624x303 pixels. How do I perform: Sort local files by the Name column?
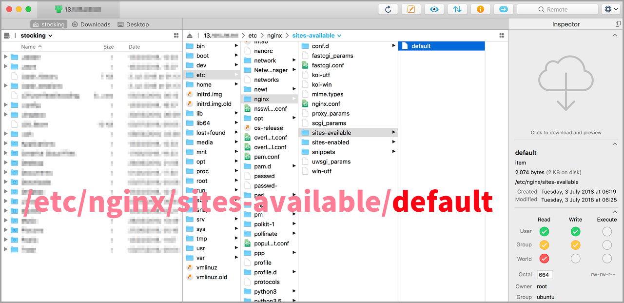coord(31,47)
